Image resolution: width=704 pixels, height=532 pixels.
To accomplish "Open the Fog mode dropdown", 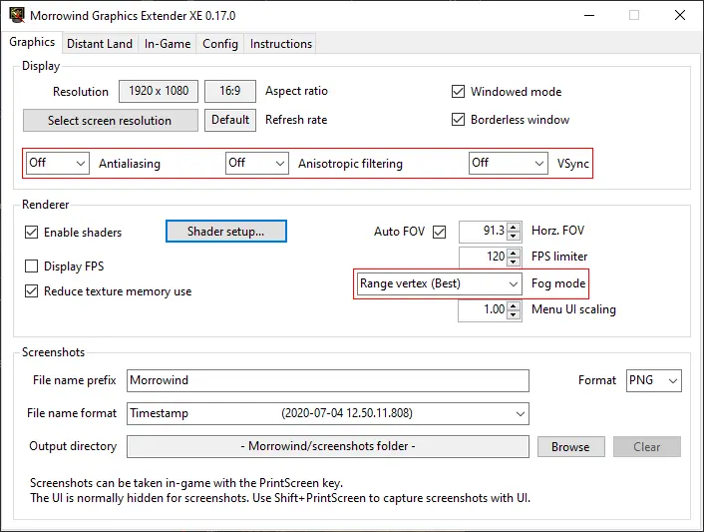I will (439, 283).
